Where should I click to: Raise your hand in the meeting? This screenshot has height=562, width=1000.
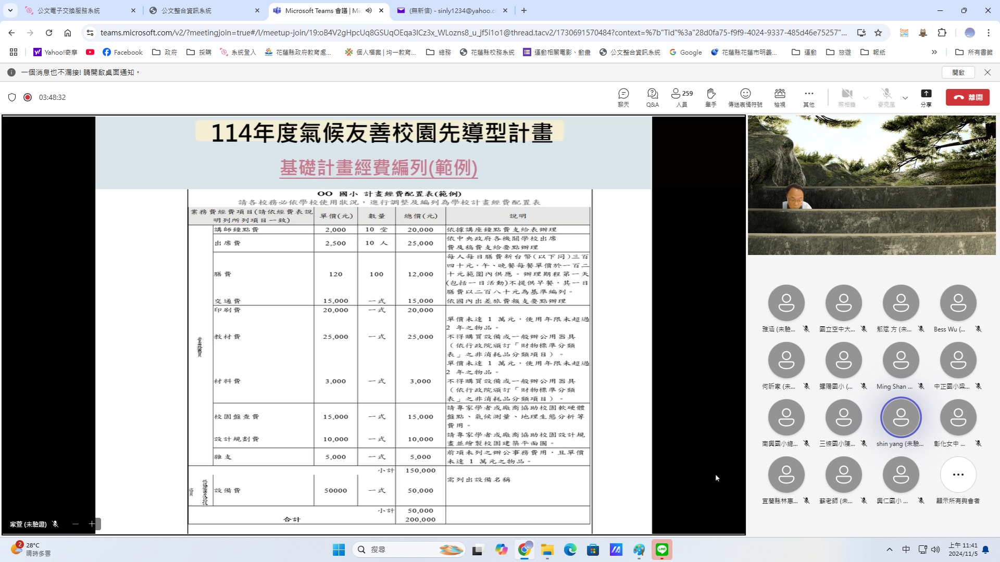[x=710, y=97]
